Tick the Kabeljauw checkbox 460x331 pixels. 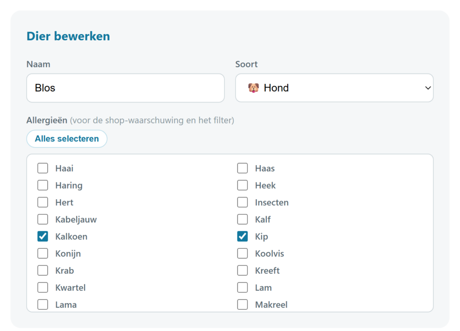tap(43, 219)
